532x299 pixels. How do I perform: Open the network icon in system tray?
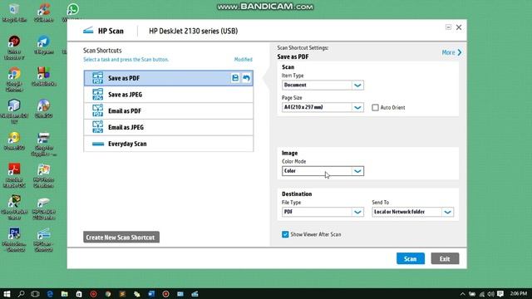point(482,294)
